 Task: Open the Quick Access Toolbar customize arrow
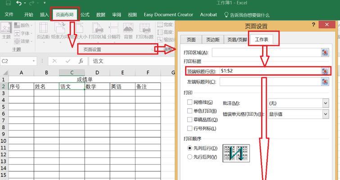tap(45, 3)
